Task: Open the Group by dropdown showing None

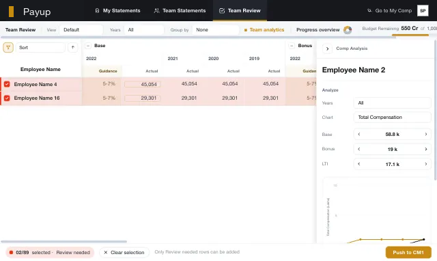Action: pyautogui.click(x=216, y=30)
